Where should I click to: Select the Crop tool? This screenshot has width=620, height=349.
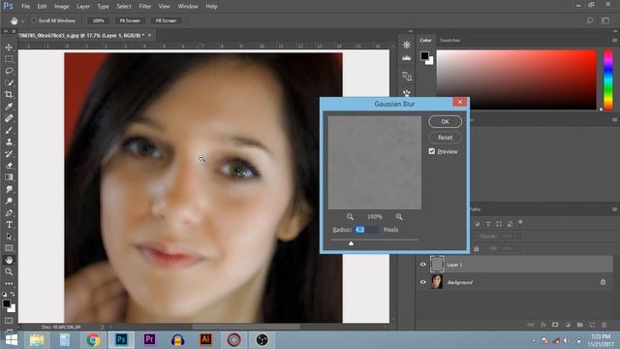pos(9,95)
